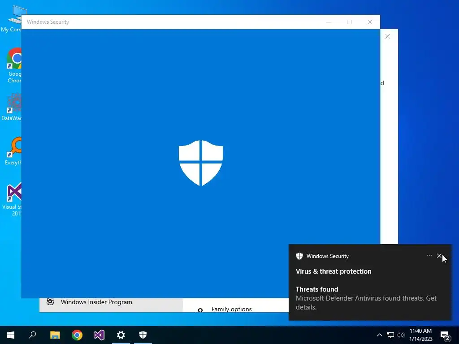Open File Explorer from the taskbar

point(55,335)
